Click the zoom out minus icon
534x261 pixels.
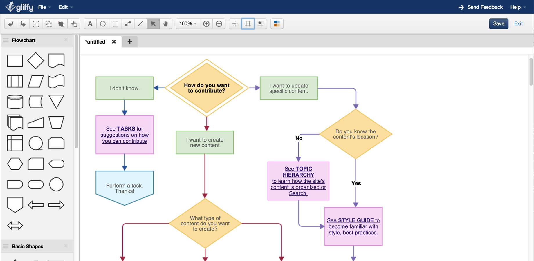click(x=219, y=24)
